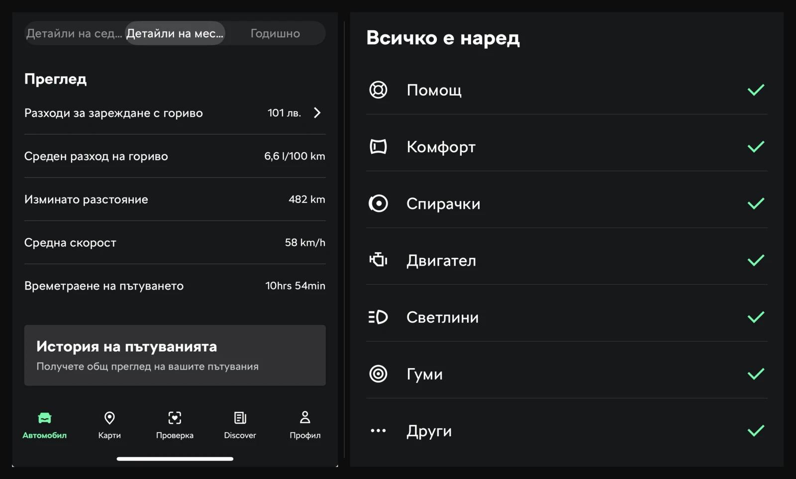Click the 482 km distance value
This screenshot has height=479, width=796.
pyautogui.click(x=307, y=199)
